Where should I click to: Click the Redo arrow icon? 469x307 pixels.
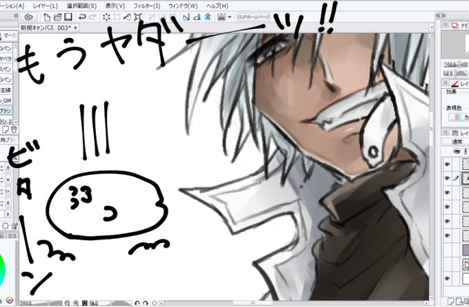coord(92,17)
